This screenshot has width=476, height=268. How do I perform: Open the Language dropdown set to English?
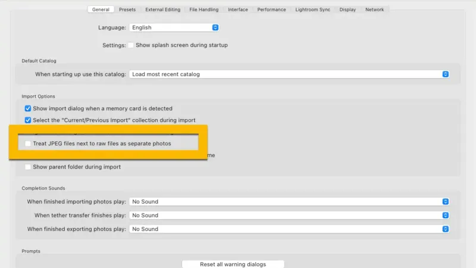tap(174, 27)
